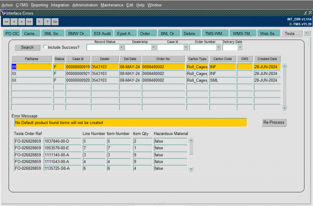
Task: Jump to last record using >> button
Action: click(29, 22)
